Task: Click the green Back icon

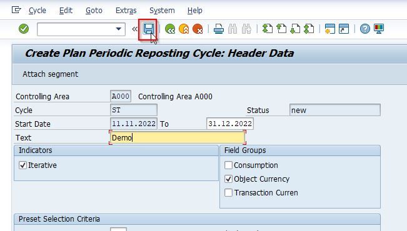Action: (170, 29)
